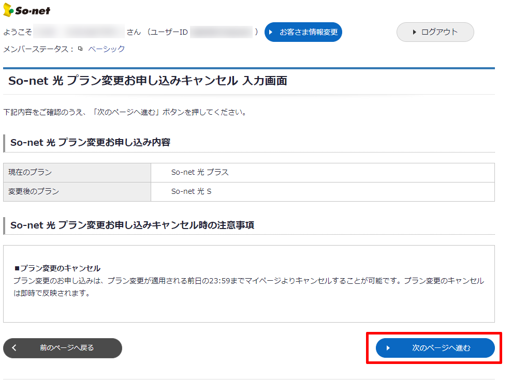Open the ベーシック member status link
The width and height of the screenshot is (512, 380).
click(106, 49)
